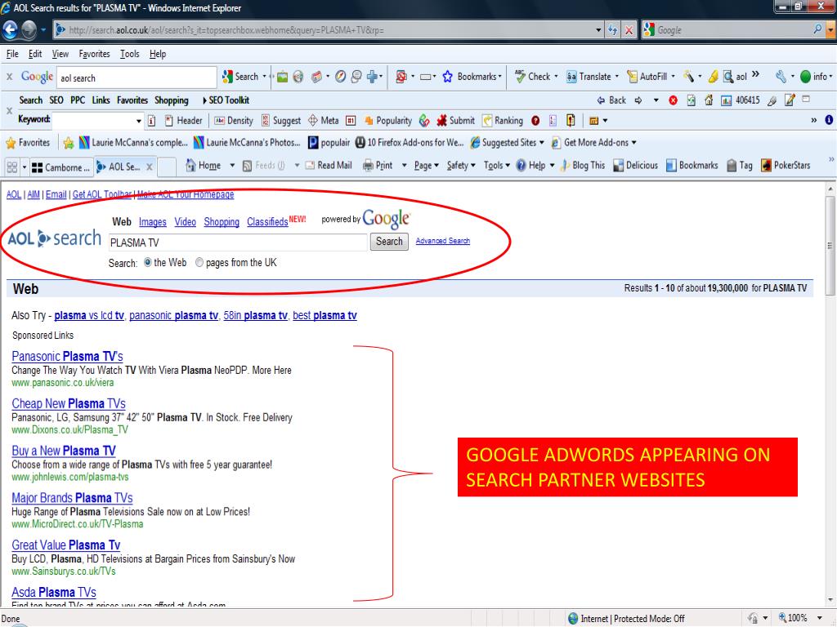837x627 pixels.
Task: Click in the AOL search query field
Action: pos(238,242)
